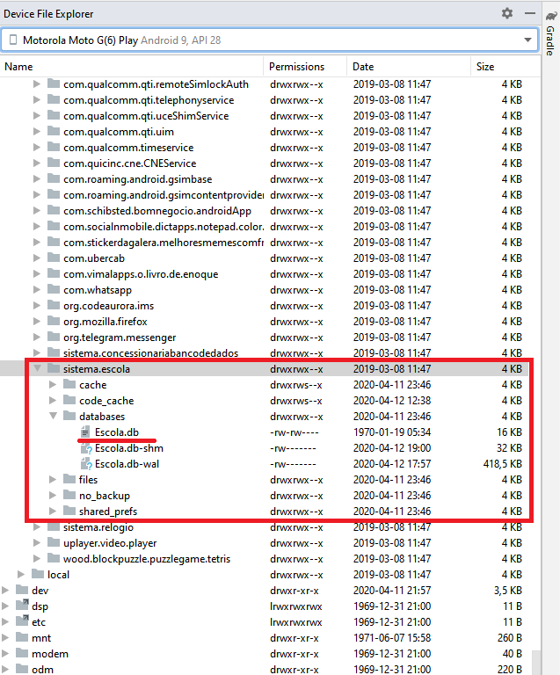Viewport: 560px width, 675px height.
Task: Click the com.whatsapp folder icon
Action: [x=54, y=289]
